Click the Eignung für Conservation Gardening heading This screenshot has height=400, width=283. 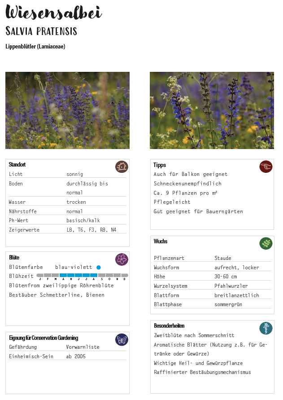click(44, 338)
